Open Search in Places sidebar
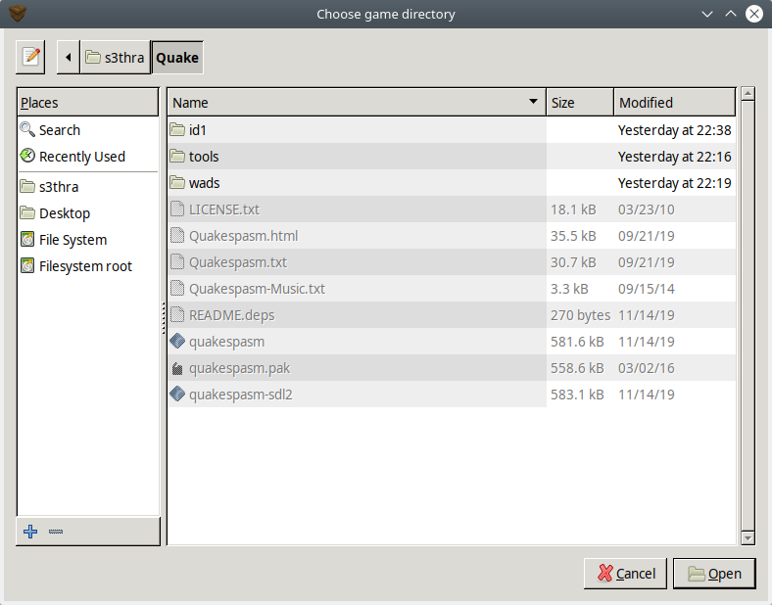772x605 pixels. pos(59,130)
